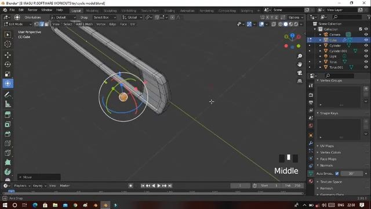Viewport: 371px width, 209px height.
Task: Open the Playback dropdown in timeline
Action: click(22, 186)
